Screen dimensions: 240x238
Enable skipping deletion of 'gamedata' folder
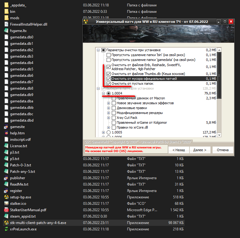point(108,60)
